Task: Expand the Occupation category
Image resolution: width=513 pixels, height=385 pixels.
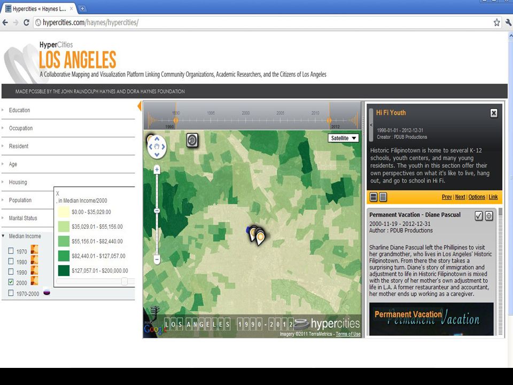Action: point(21,128)
